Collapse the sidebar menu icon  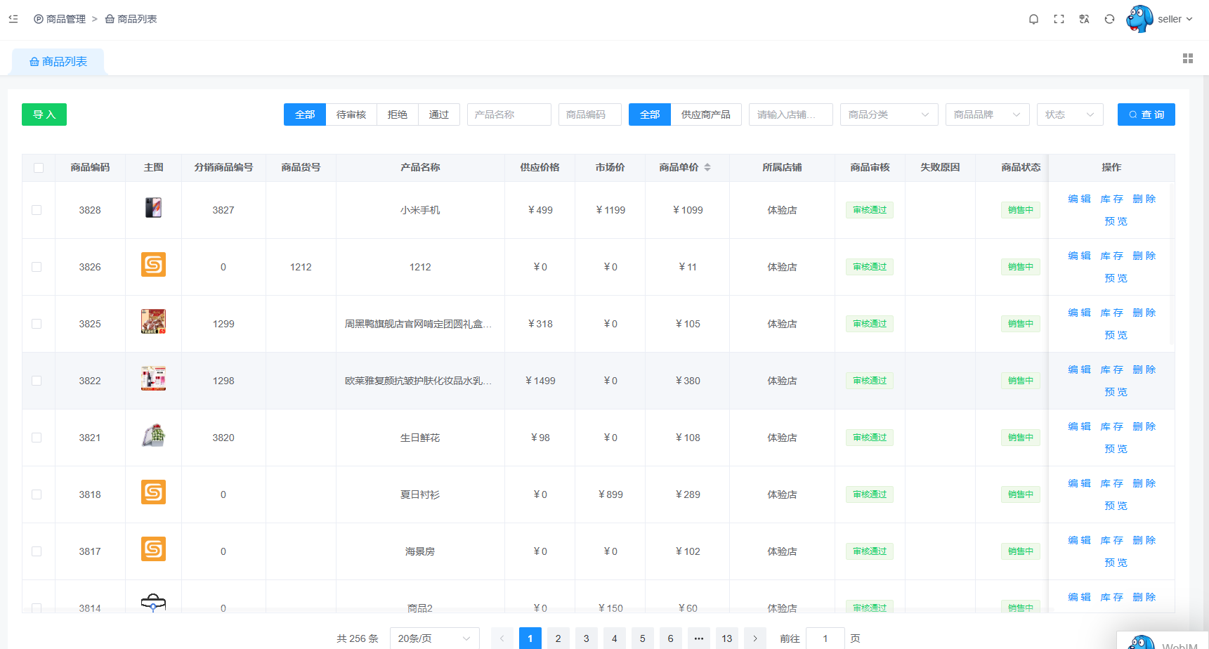click(13, 19)
